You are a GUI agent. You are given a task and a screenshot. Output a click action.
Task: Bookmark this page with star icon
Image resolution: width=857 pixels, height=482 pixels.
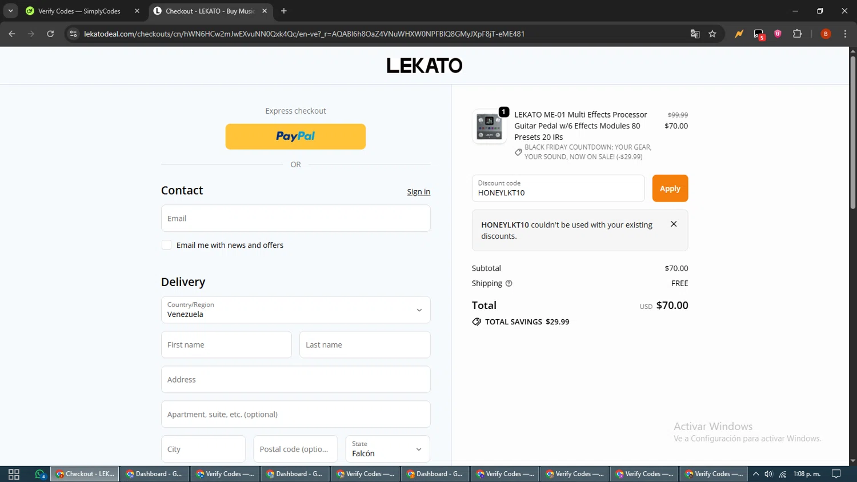tap(712, 34)
